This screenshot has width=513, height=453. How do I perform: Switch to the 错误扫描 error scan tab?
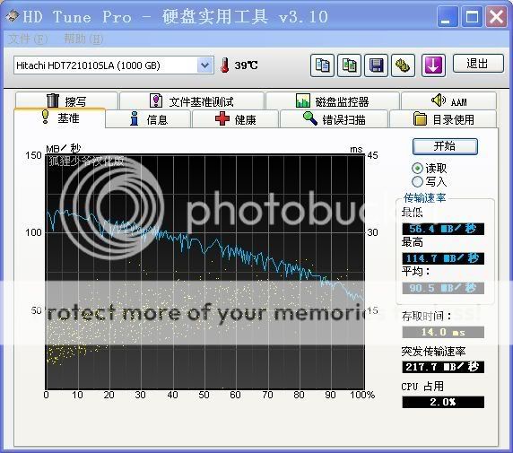point(334,119)
